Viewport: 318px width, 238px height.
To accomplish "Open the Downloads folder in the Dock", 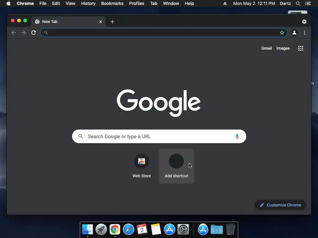I will coord(216,229).
